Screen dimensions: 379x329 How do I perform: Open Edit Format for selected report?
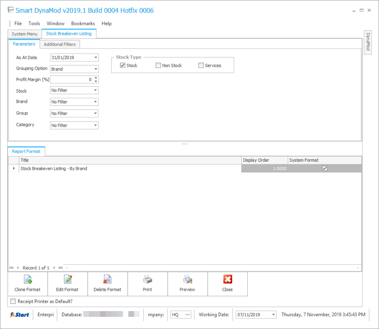(68, 284)
